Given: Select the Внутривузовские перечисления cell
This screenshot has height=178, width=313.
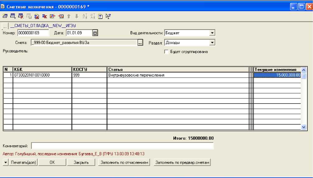Looking at the screenshot, I should (178, 75).
